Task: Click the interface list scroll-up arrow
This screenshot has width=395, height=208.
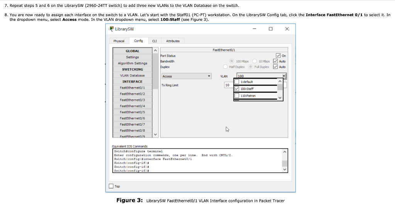Action: coord(155,50)
